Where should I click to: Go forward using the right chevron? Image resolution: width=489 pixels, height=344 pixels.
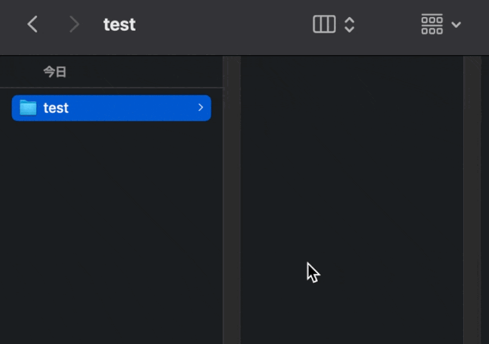(x=74, y=24)
